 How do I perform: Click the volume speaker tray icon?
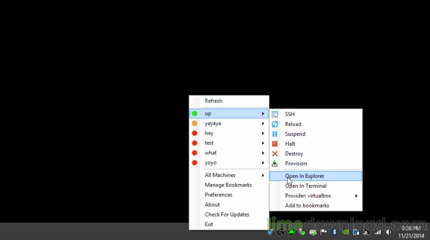[388, 232]
